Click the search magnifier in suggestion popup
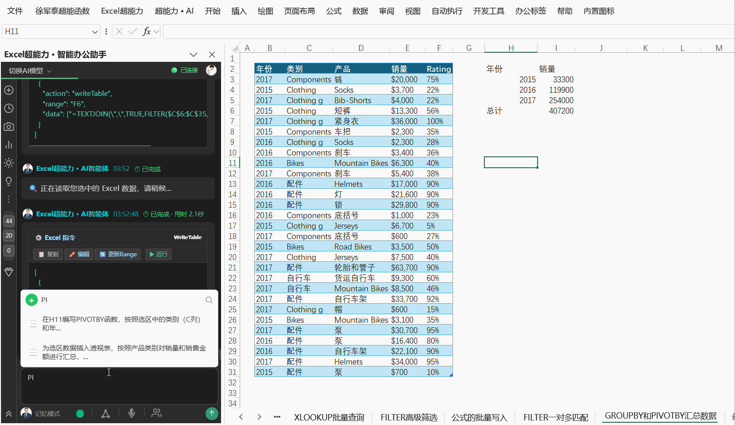Screen dimensions: 735x425 click(209, 300)
